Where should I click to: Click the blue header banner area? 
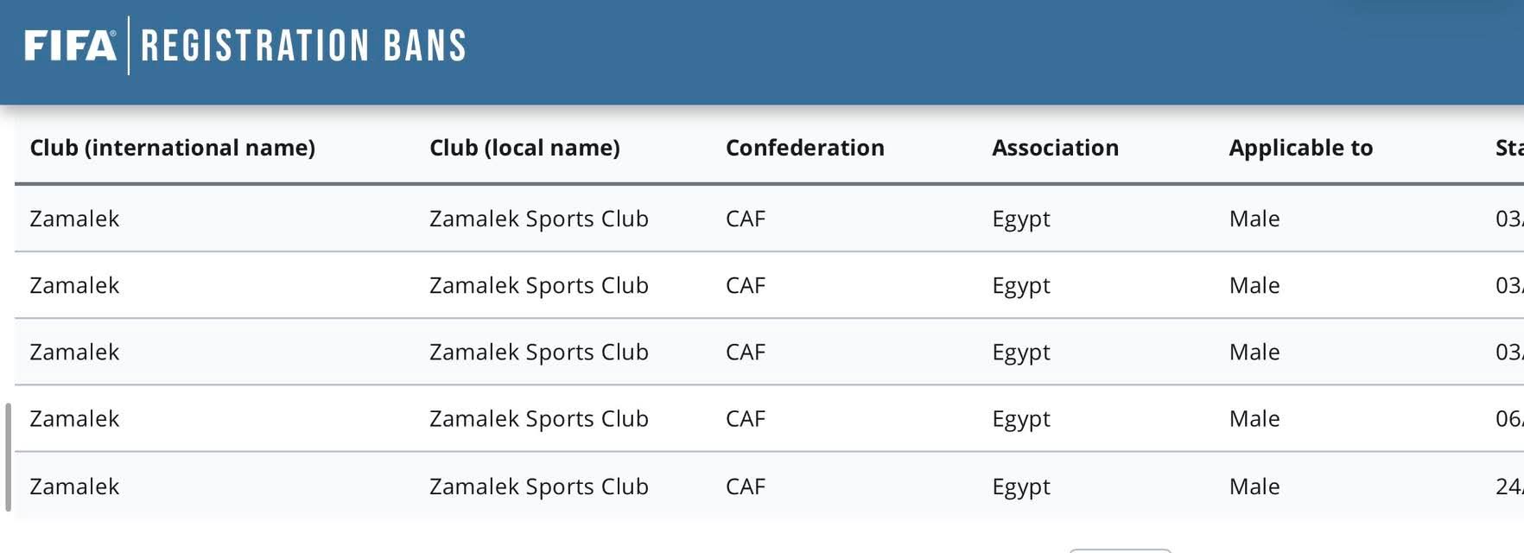760,52
